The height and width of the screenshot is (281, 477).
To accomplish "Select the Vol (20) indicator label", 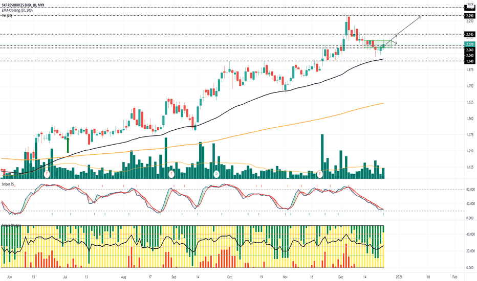I will (x=7, y=15).
